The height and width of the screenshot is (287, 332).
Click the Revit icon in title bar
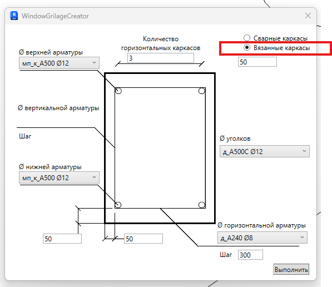click(x=14, y=16)
